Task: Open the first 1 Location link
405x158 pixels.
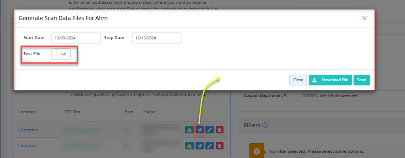Action: point(28,130)
